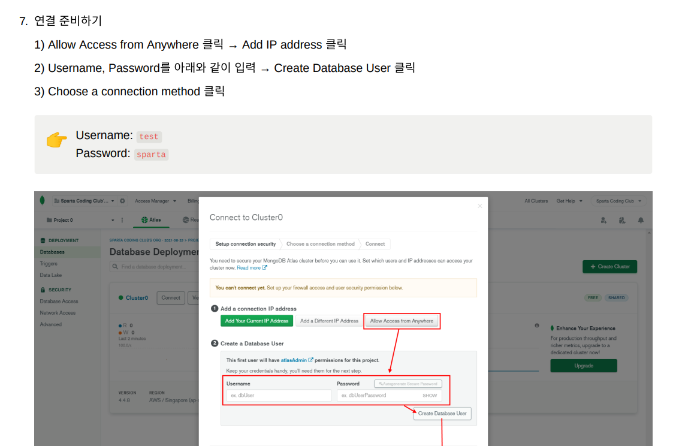Open Data Lake in the sidebar

51,275
